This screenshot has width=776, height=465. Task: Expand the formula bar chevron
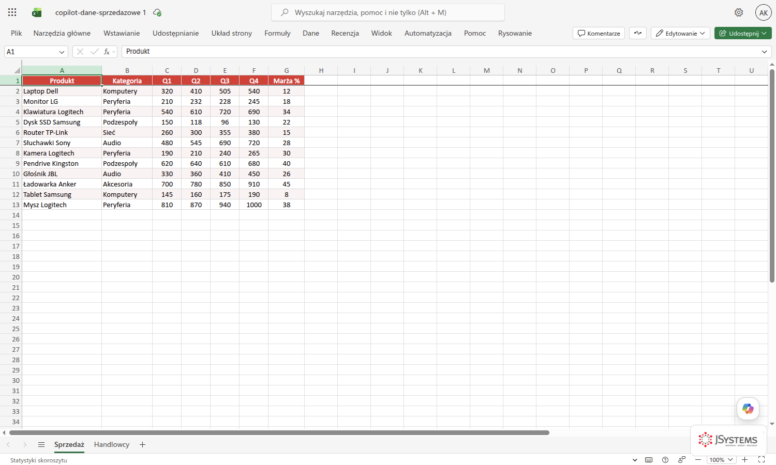click(x=764, y=52)
